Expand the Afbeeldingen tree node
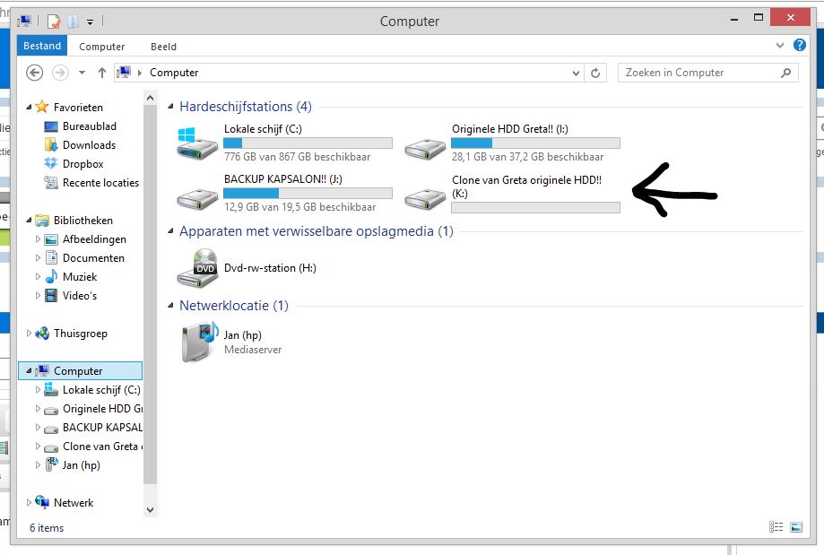824x555 pixels. click(38, 239)
